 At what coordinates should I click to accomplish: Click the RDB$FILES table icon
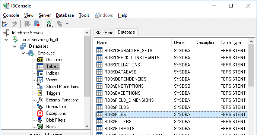click(x=99, y=114)
